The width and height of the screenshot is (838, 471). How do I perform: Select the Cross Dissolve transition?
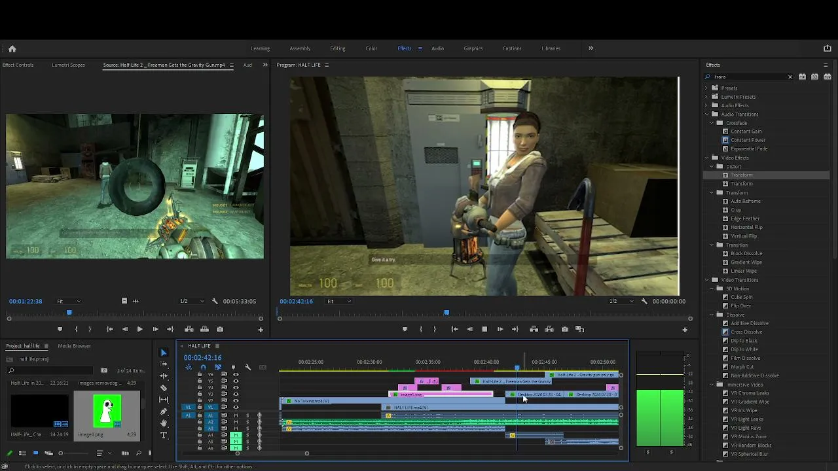pyautogui.click(x=746, y=332)
